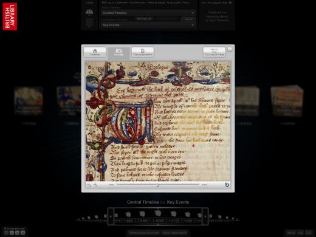The image size is (316, 237).
Task: Select the 1410 timeline marker
Action: point(173,221)
